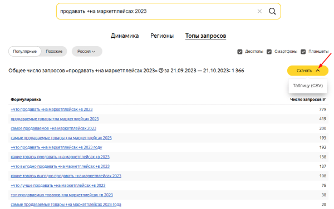Click the value 75 in the table
The image size is (334, 209).
click(324, 186)
